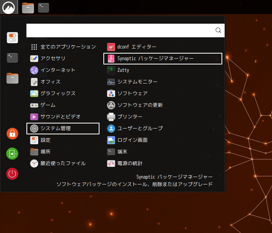Click the red power off icon
The height and width of the screenshot is (233, 272).
coord(12,174)
